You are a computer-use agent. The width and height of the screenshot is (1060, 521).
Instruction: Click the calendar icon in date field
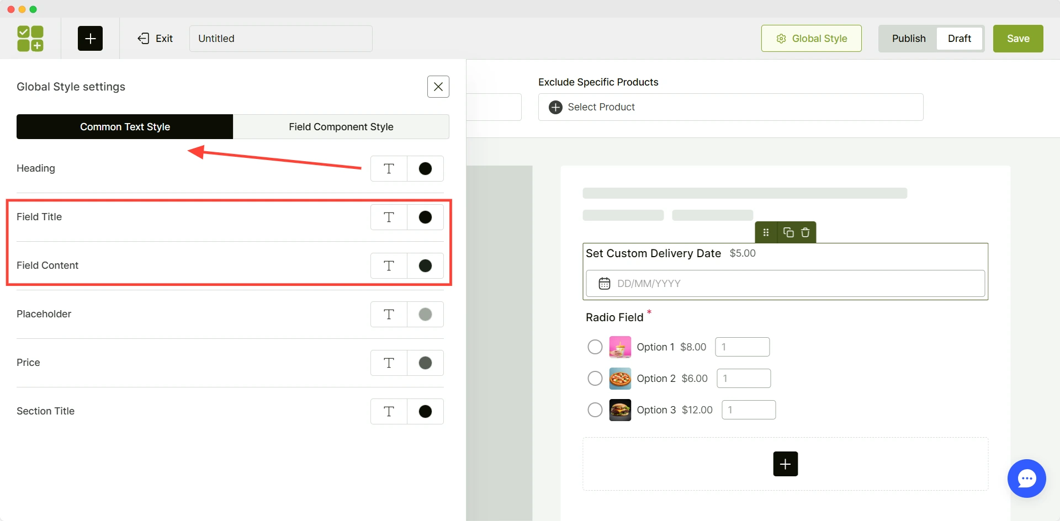(x=605, y=284)
